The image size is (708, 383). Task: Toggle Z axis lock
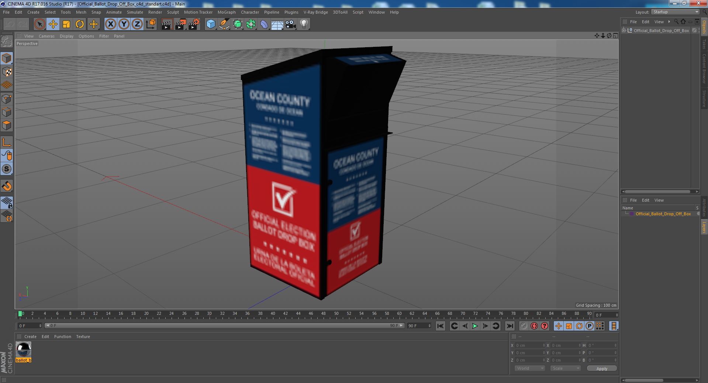[x=137, y=24]
